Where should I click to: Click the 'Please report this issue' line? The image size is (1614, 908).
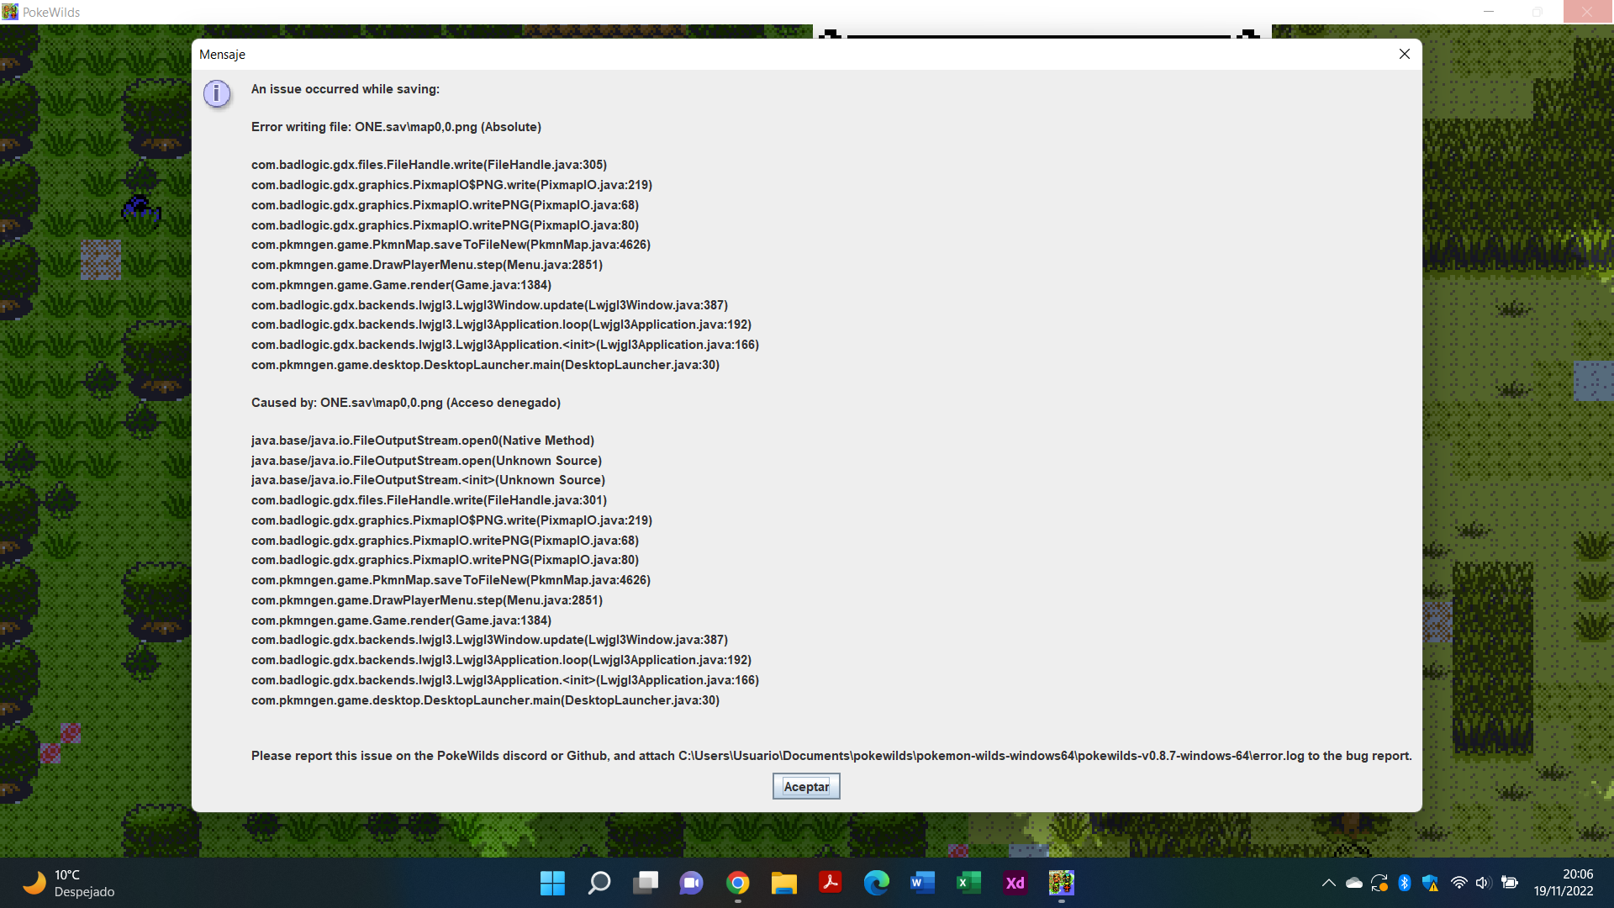click(831, 756)
